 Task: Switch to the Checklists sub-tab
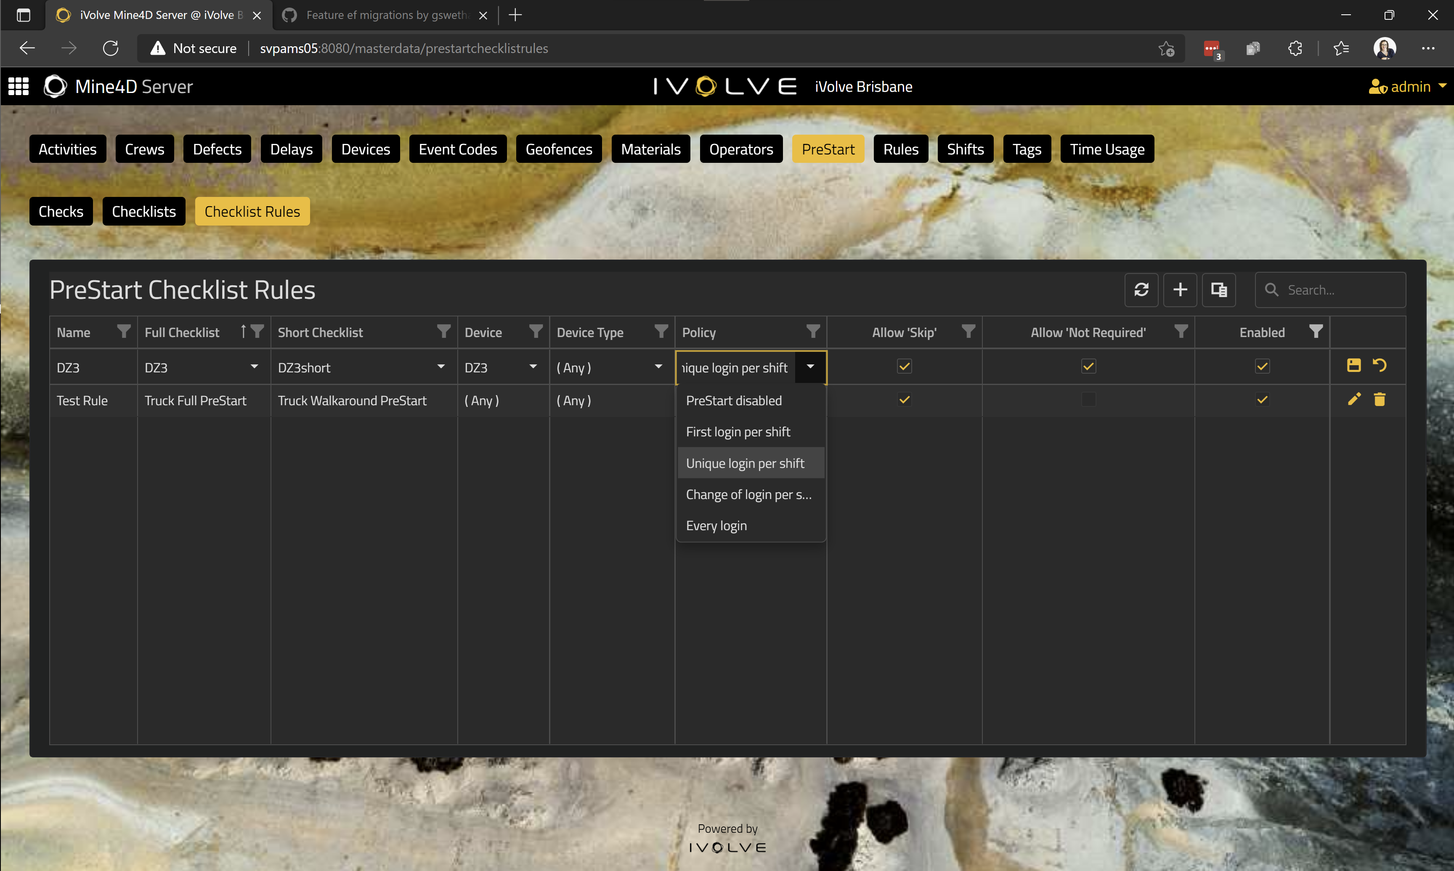tap(144, 211)
